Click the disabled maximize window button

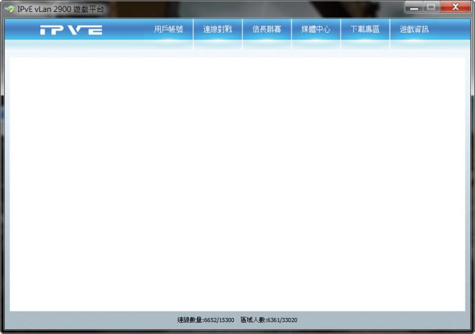point(432,7)
